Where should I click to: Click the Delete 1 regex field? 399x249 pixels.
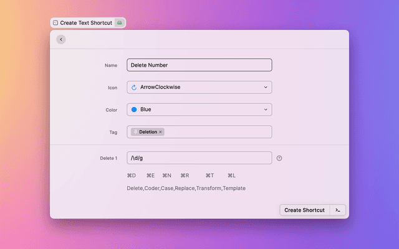(199, 158)
